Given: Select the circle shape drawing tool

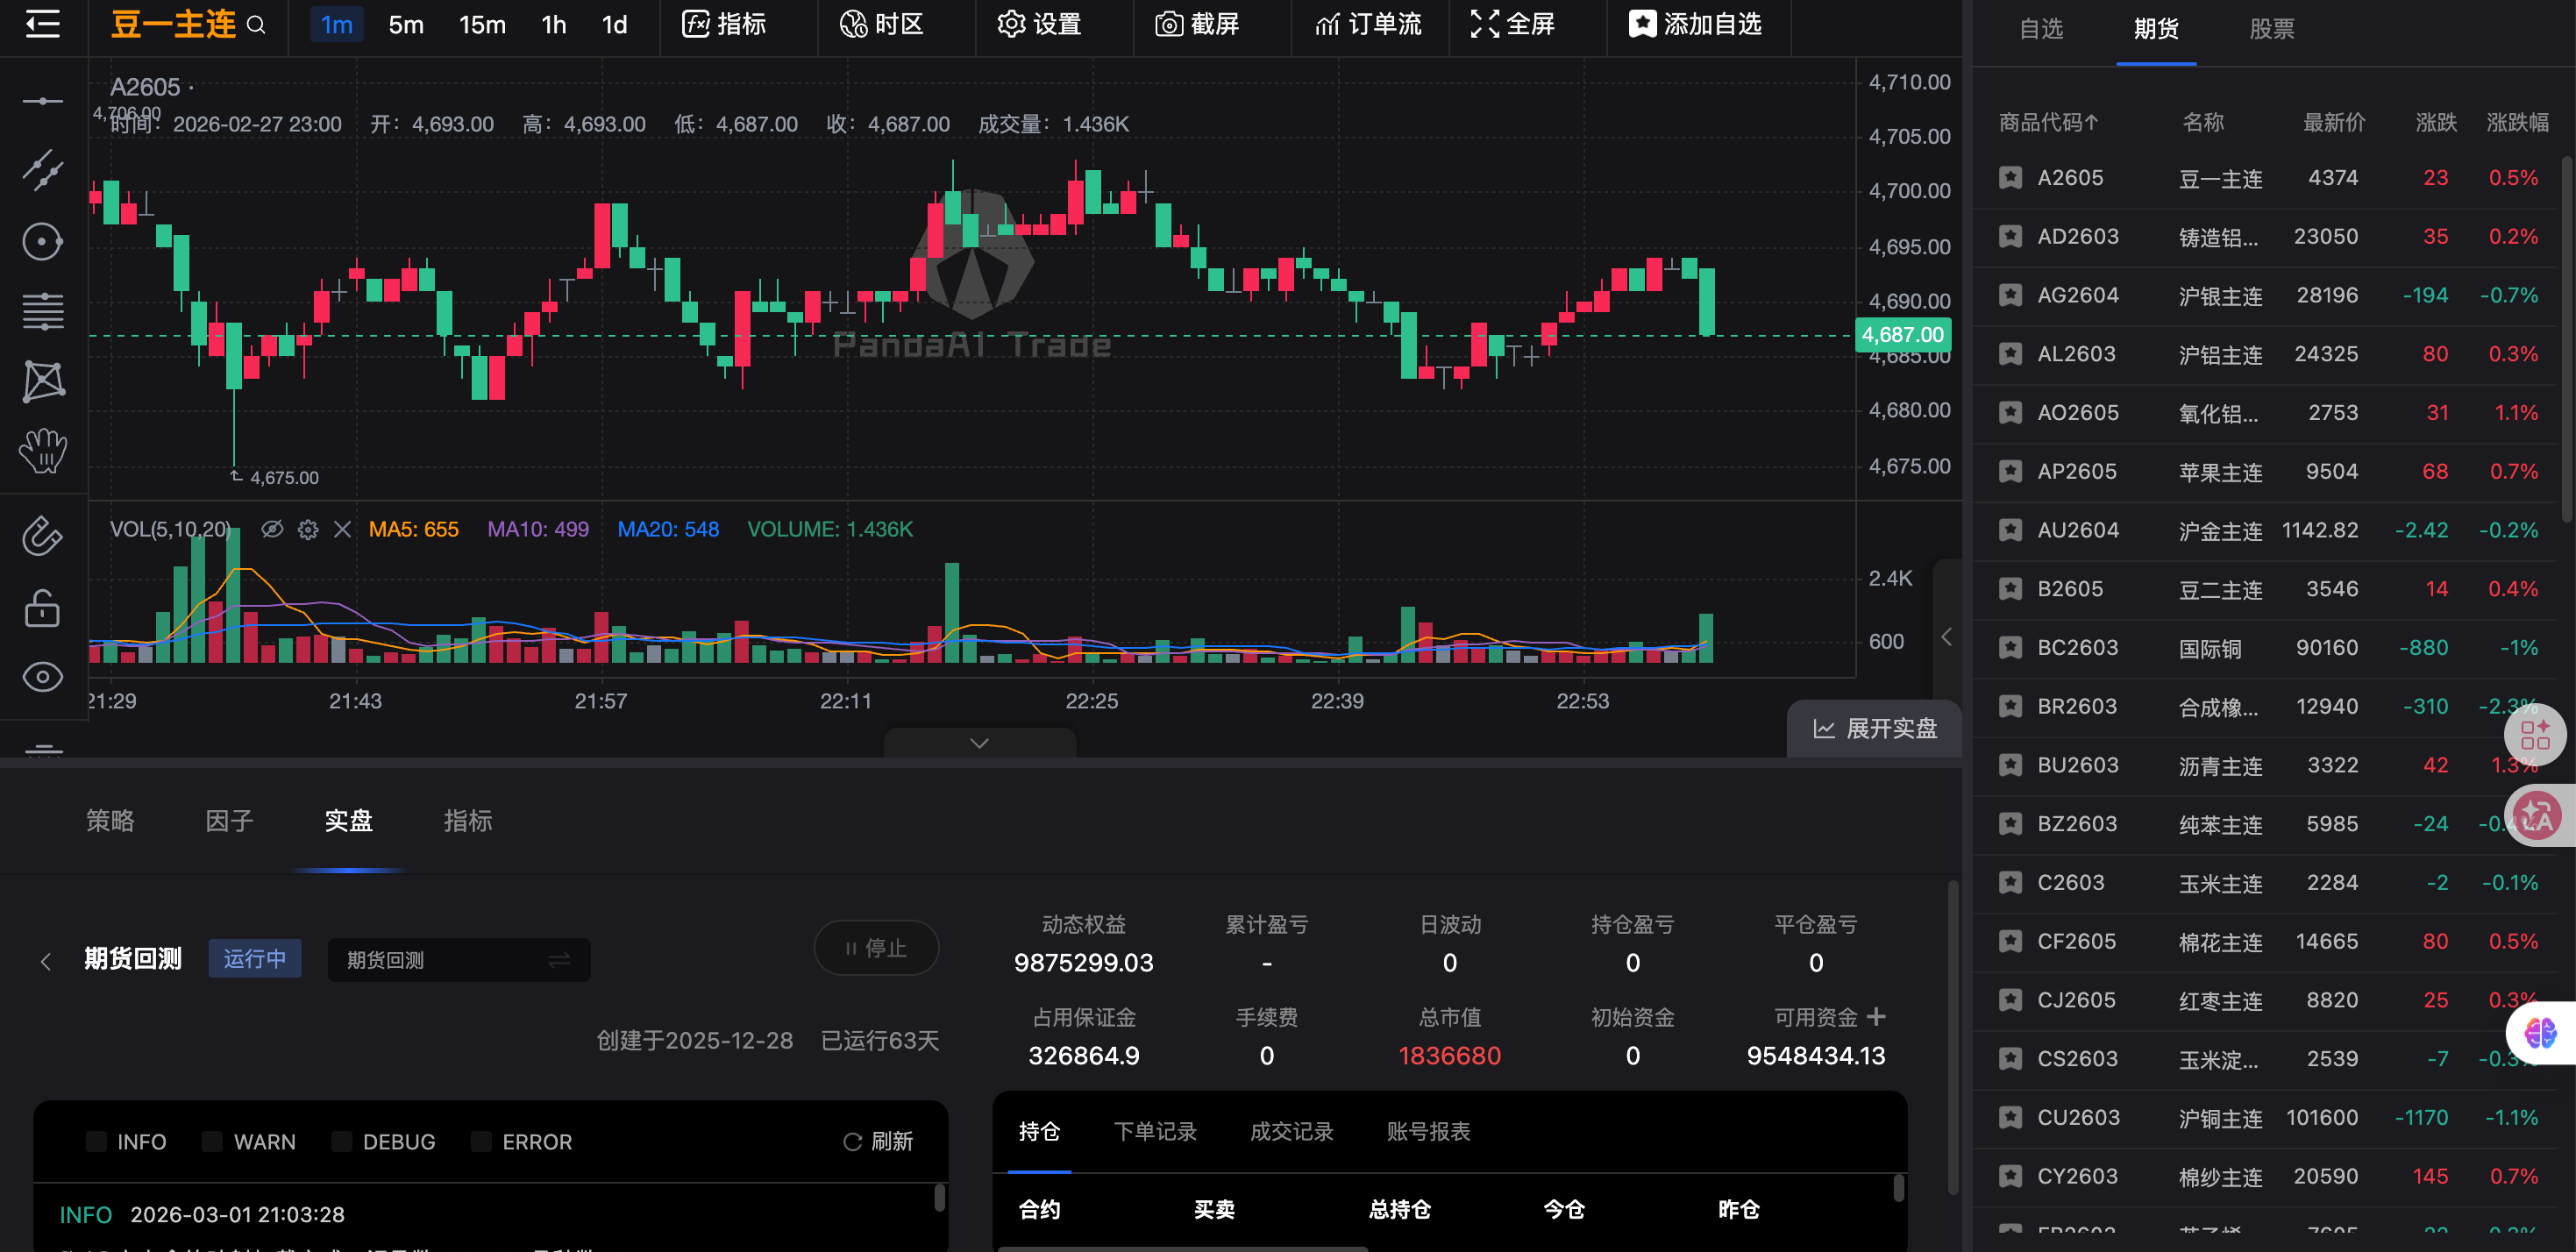Looking at the screenshot, I should 43,242.
